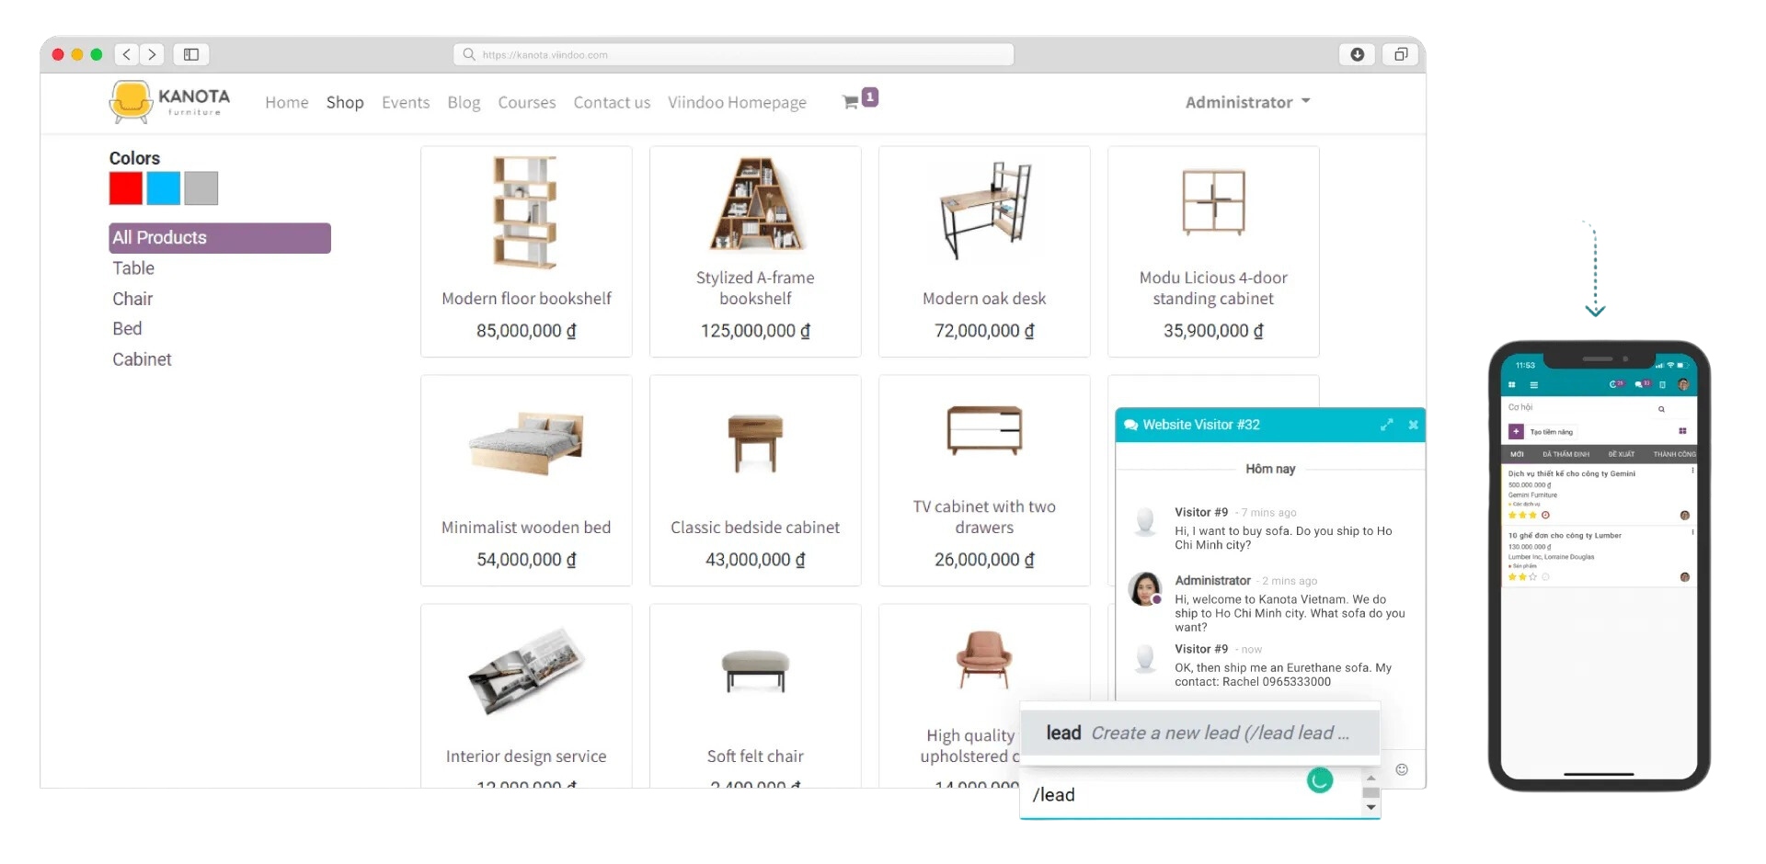This screenshot has width=1766, height=864.
Task: Close the Website Visitor #32 chat
Action: click(1413, 425)
